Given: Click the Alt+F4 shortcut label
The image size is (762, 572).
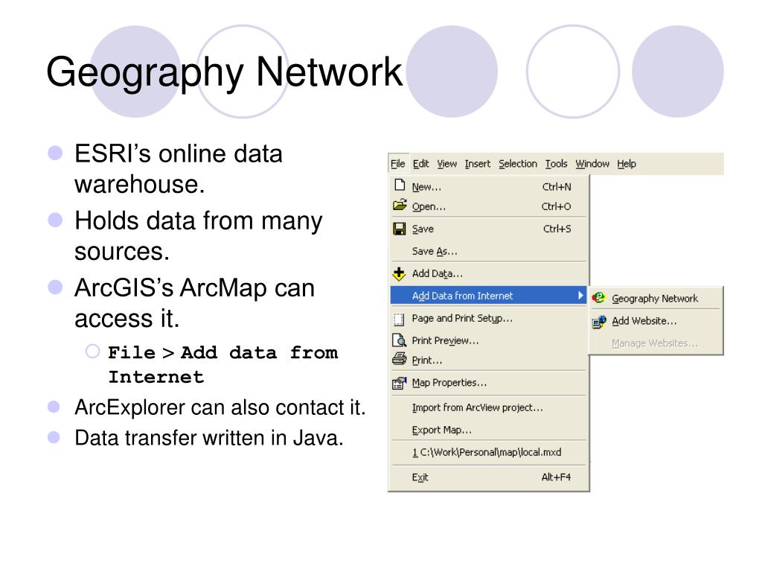Looking at the screenshot, I should 557,477.
